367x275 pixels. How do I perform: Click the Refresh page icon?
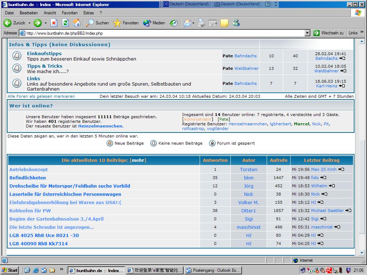[65, 23]
